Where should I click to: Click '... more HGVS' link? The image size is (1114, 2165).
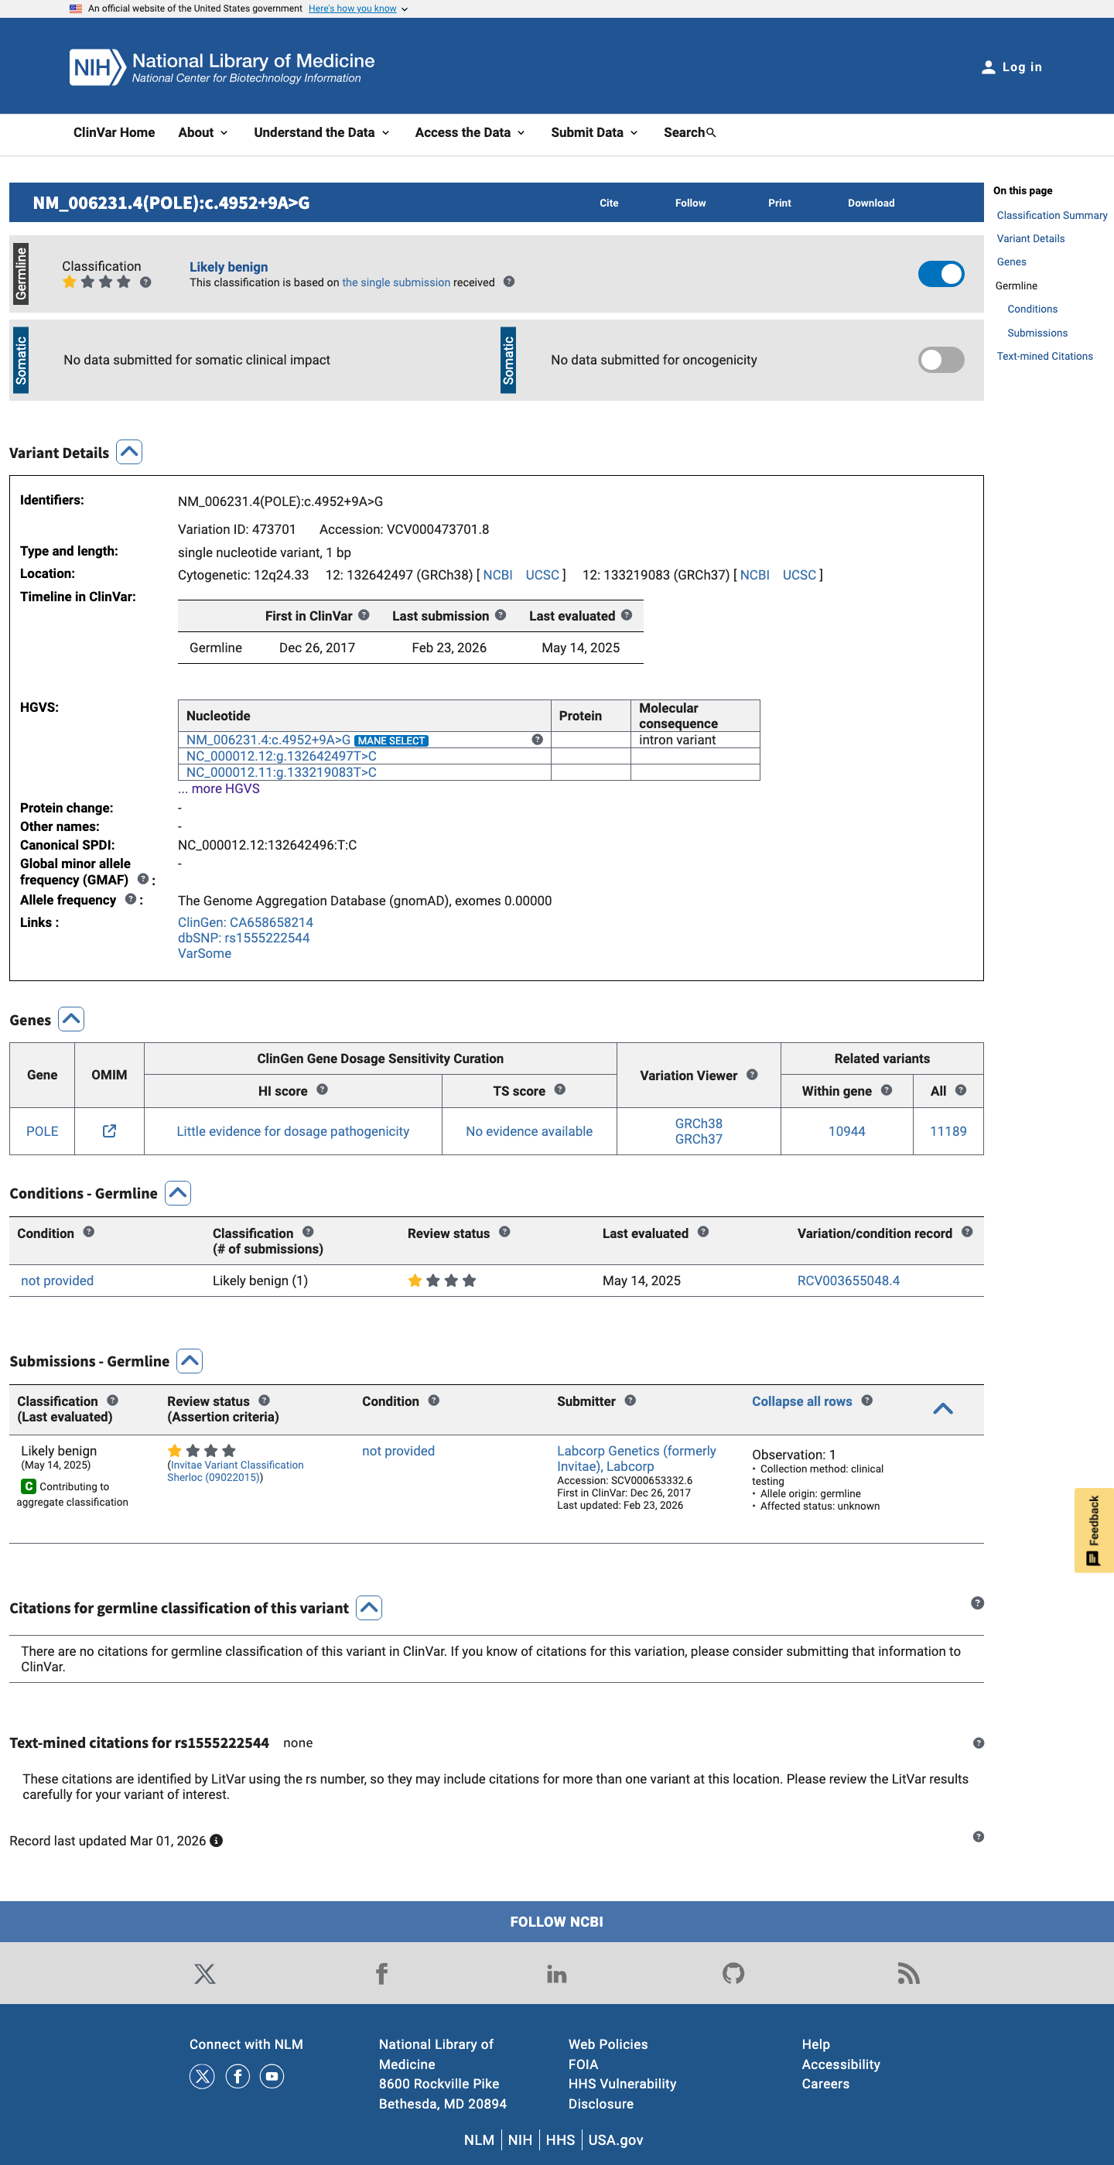[218, 788]
